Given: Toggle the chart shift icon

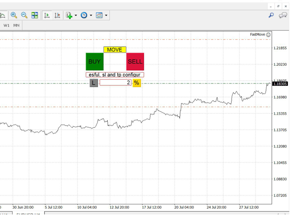Looking at the screenshot, I should pyautogui.click(x=57, y=15).
